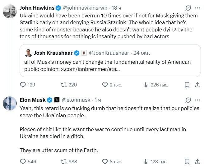Share John Hawkins' tweet
The height and width of the screenshot is (167, 204).
coord(197,85)
